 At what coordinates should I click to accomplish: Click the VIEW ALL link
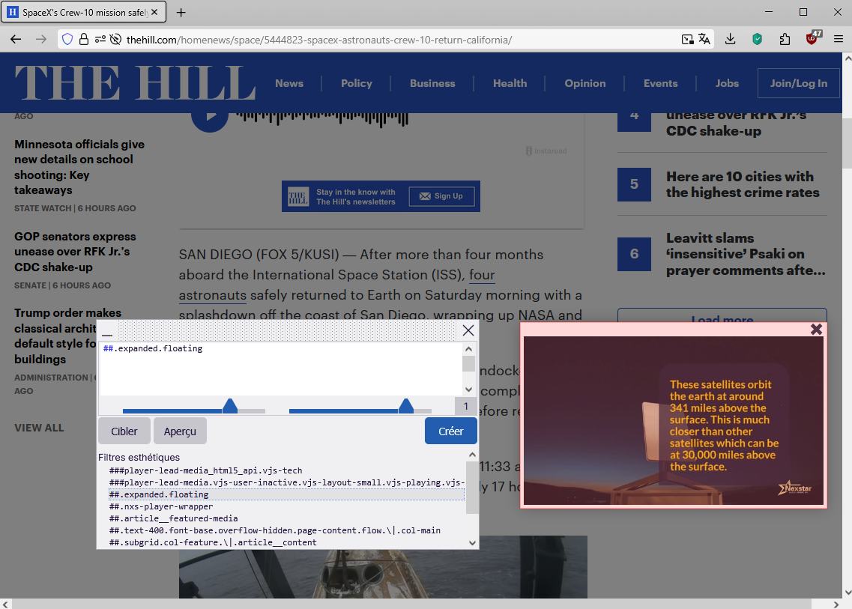(x=39, y=428)
